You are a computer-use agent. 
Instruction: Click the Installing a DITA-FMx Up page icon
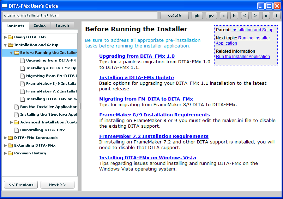[x=23, y=68]
